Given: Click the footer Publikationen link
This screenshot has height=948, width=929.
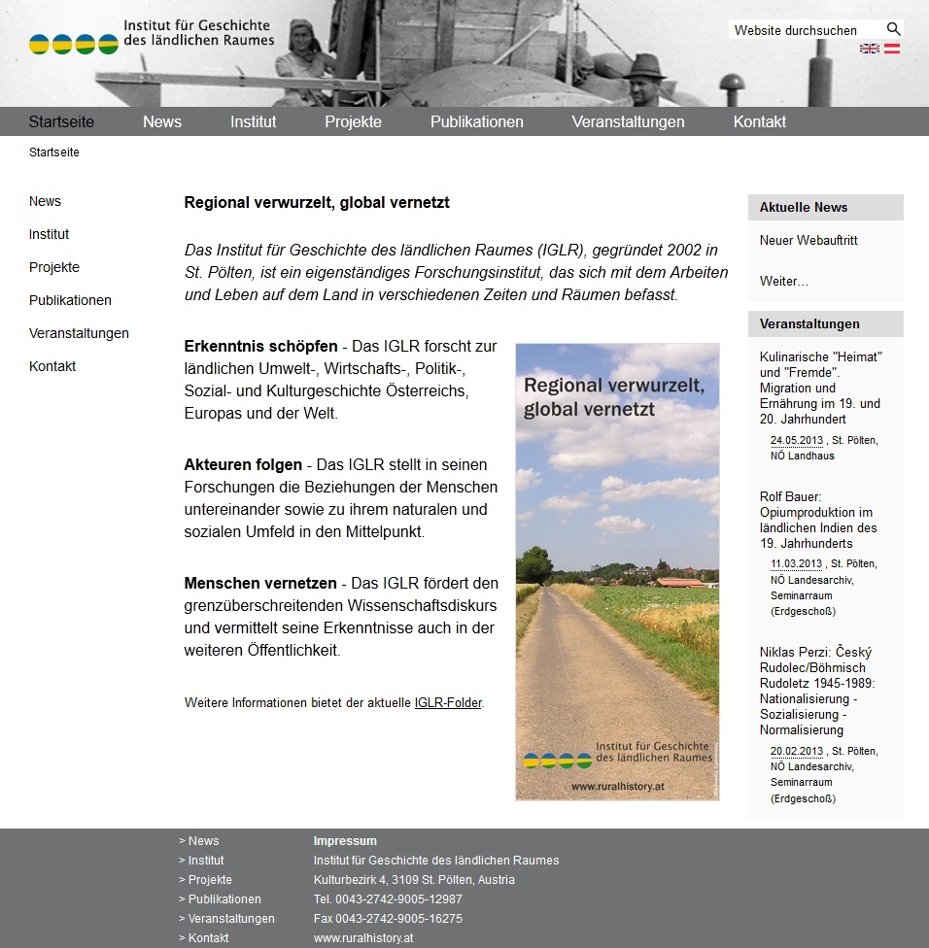Looking at the screenshot, I should pyautogui.click(x=224, y=899).
